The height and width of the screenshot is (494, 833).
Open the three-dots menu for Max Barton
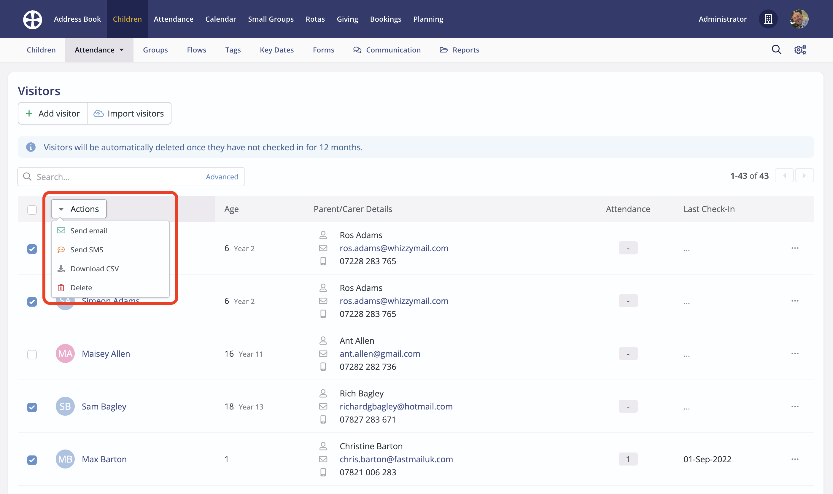(795, 459)
